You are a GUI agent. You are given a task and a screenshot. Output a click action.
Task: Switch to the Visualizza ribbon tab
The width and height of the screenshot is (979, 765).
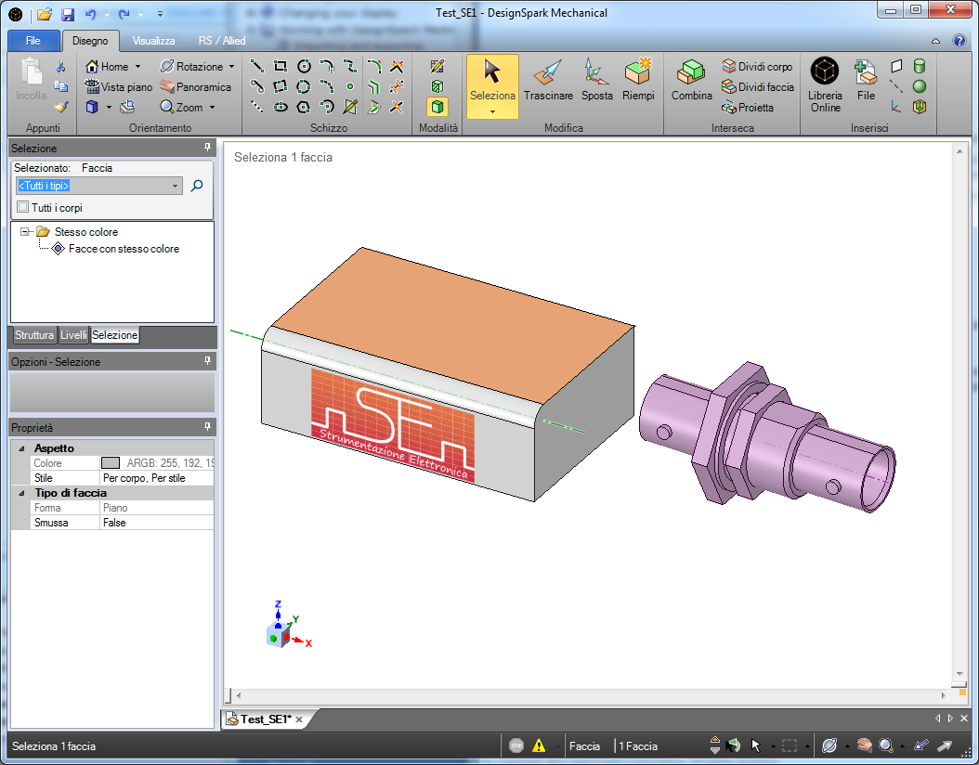pos(153,41)
